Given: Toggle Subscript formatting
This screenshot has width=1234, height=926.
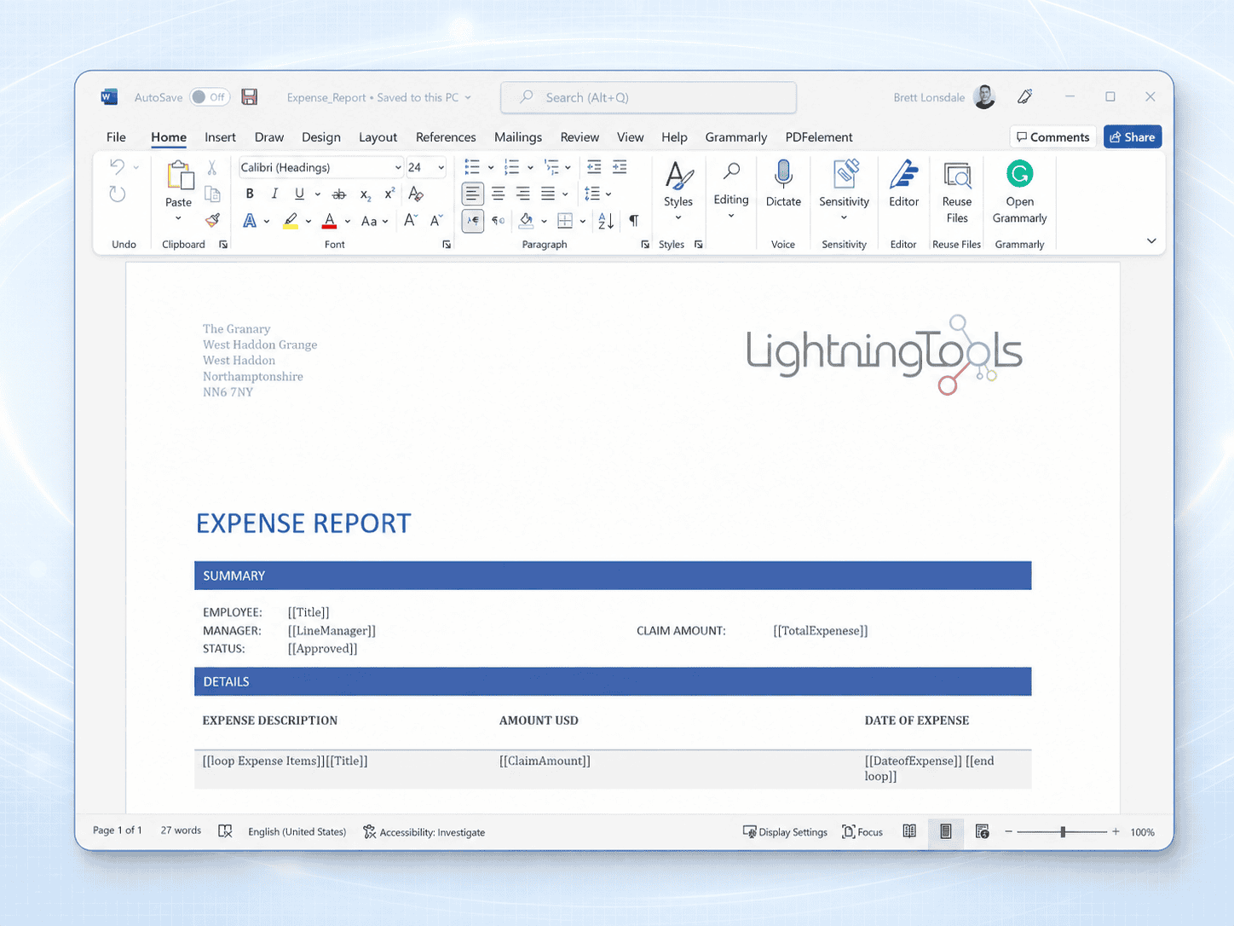Looking at the screenshot, I should (x=365, y=194).
